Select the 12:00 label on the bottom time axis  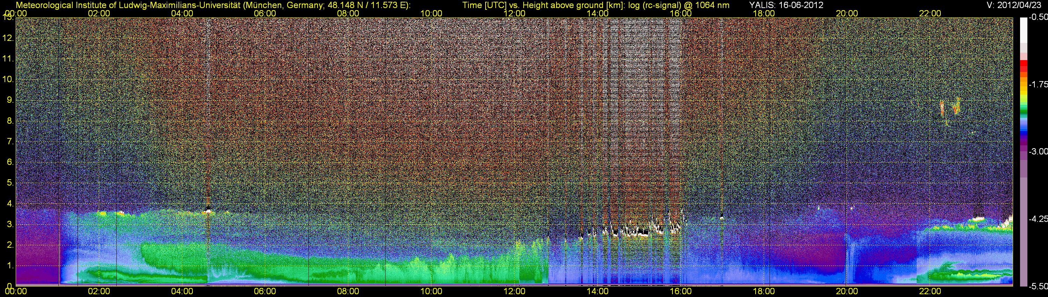tap(514, 291)
